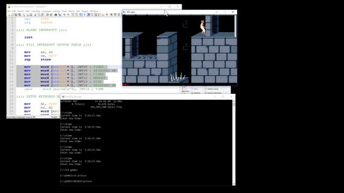Open the View menu in Notepad++
The width and height of the screenshot is (344, 193).
(x=27, y=11)
